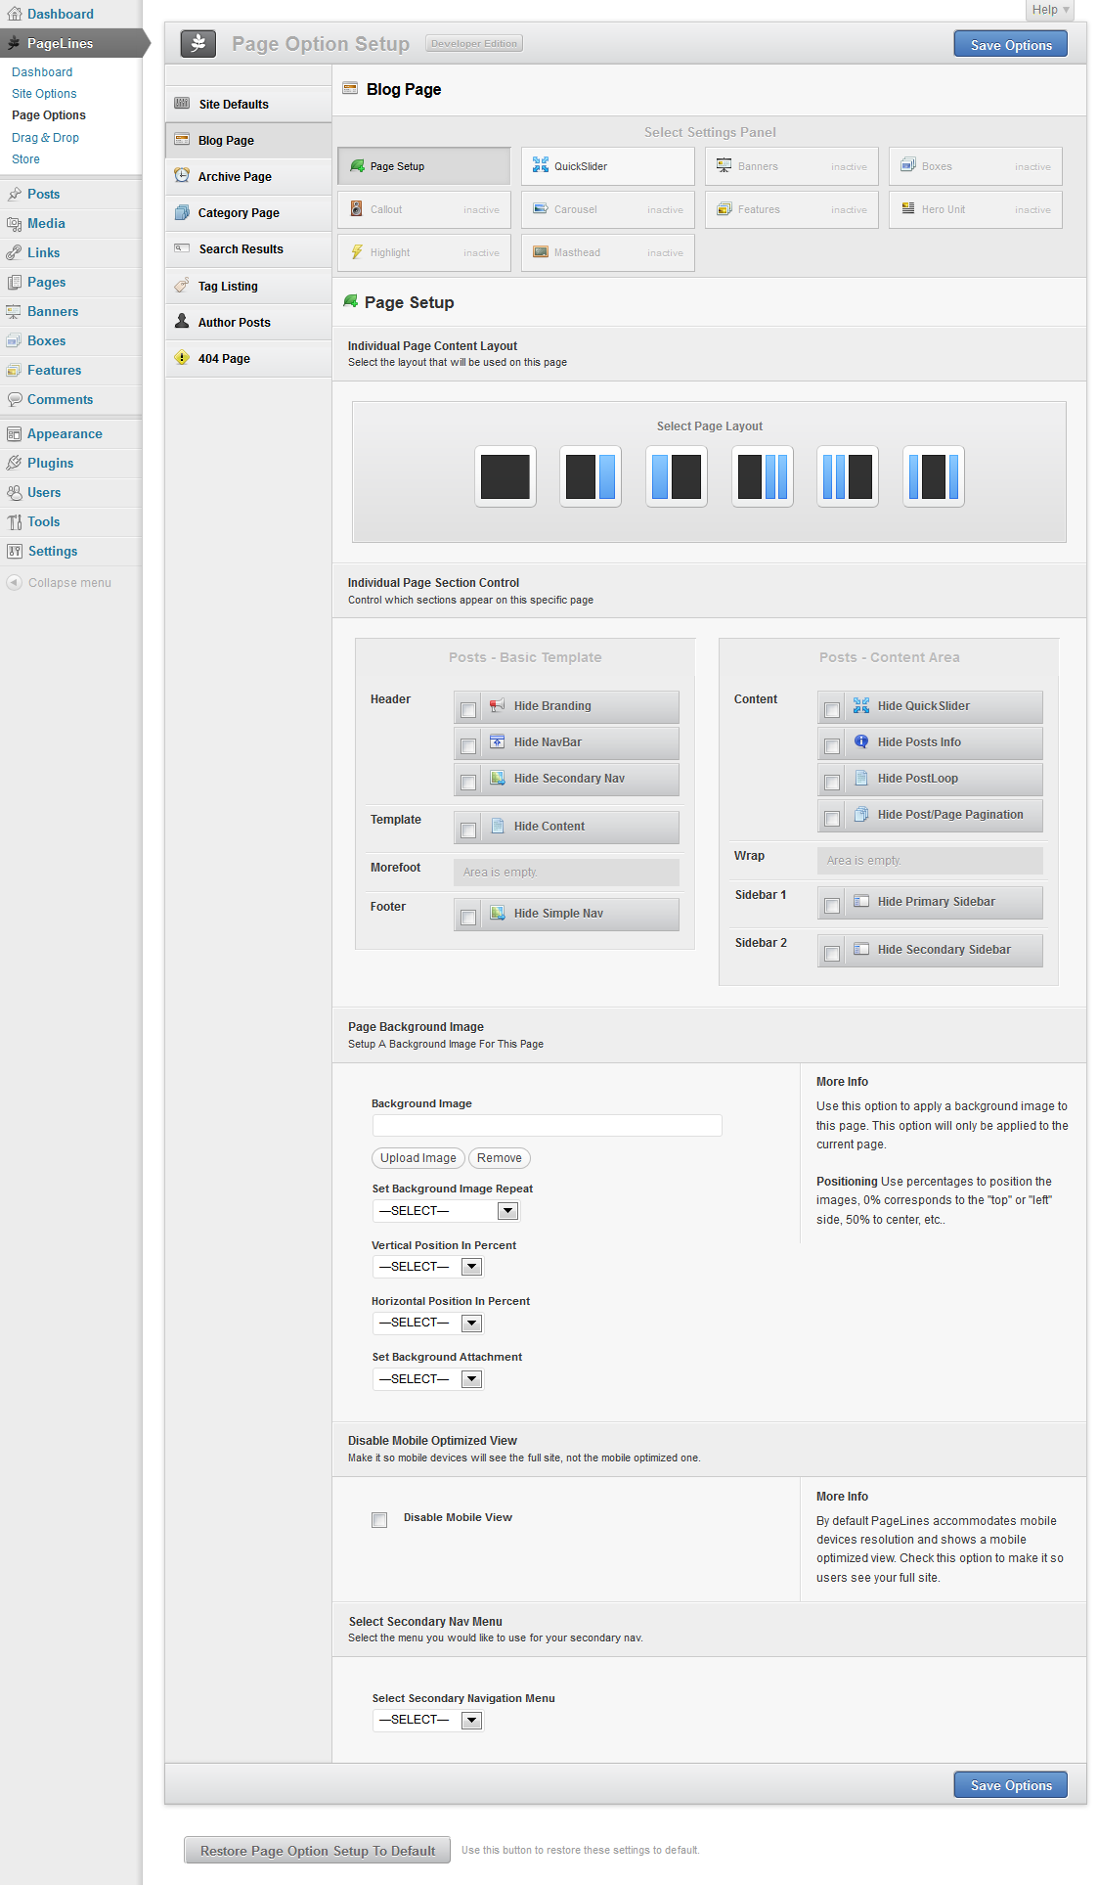The width and height of the screenshot is (1098, 1885).
Task: Click the Background Image text field
Action: pos(547,1125)
